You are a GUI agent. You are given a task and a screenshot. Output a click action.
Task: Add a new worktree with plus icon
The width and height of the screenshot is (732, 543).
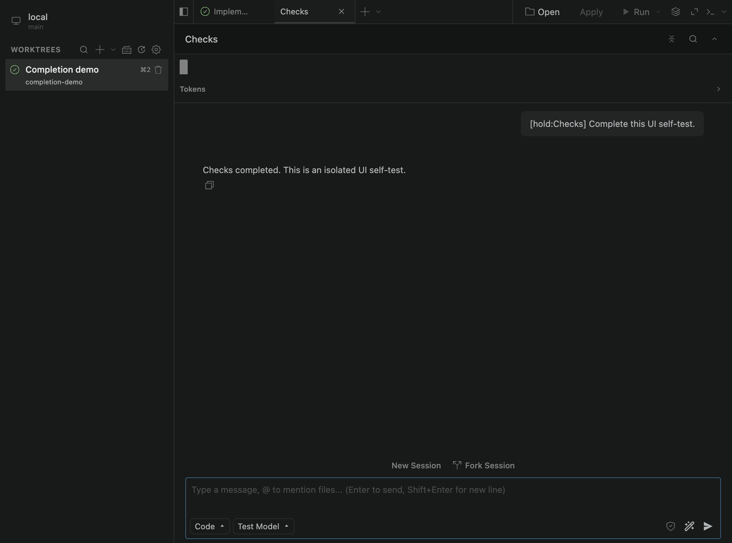click(x=100, y=50)
